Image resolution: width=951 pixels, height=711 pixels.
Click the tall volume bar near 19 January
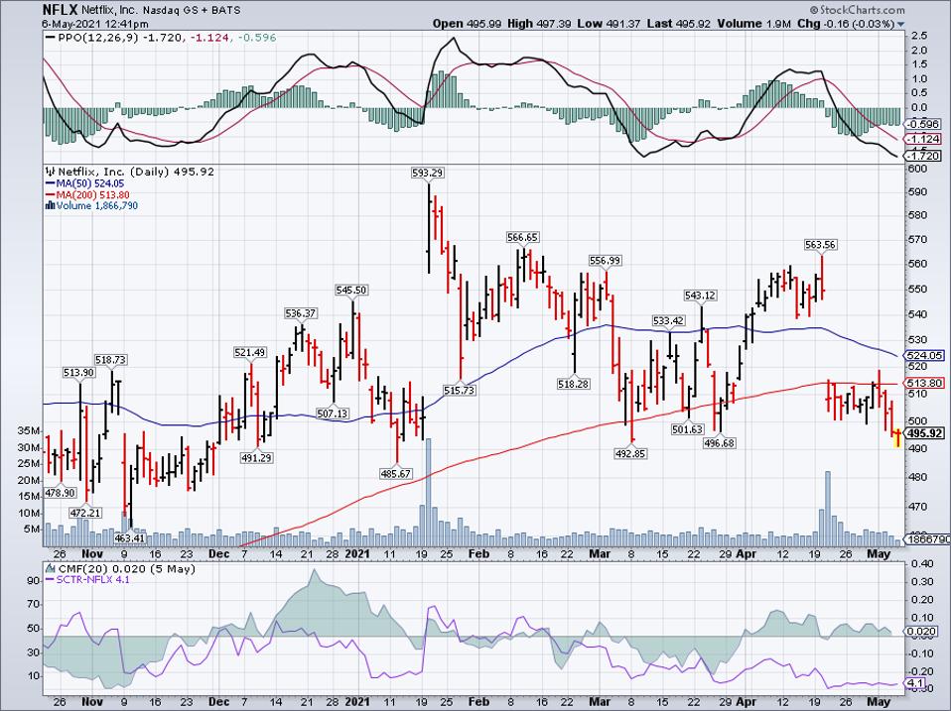[x=428, y=493]
